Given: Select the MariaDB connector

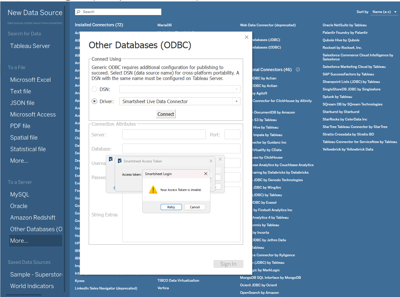Looking at the screenshot, I should pyautogui.click(x=164, y=25).
